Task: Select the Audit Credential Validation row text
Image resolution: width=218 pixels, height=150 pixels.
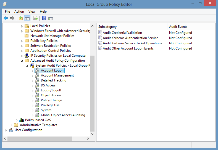Action: [x=122, y=33]
